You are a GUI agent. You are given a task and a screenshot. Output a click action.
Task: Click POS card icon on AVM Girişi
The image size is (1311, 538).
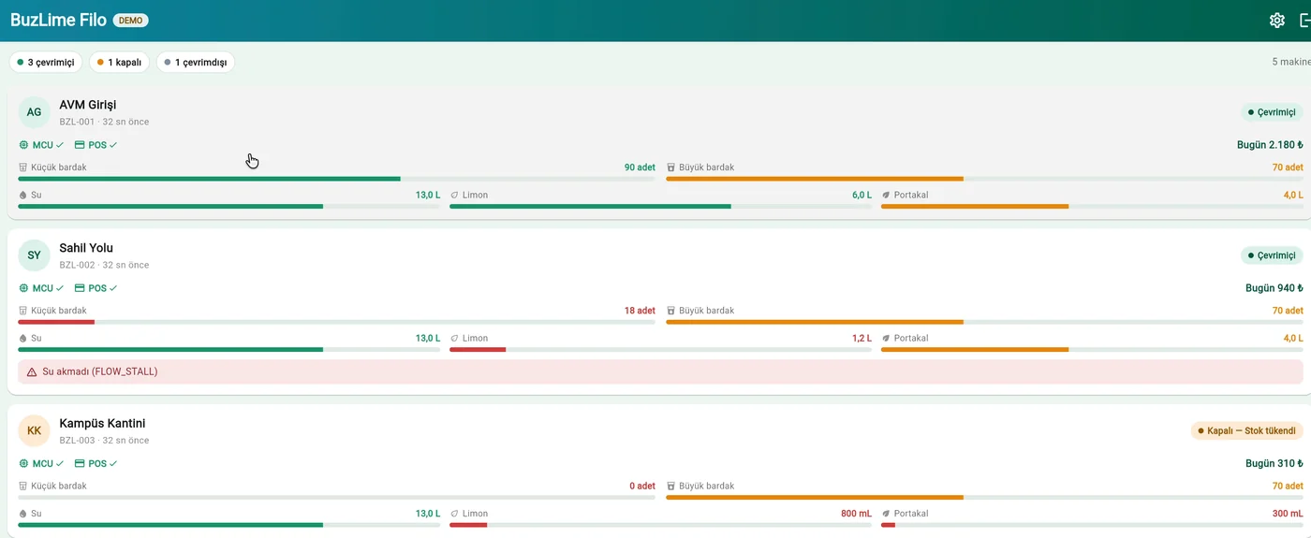coord(80,145)
